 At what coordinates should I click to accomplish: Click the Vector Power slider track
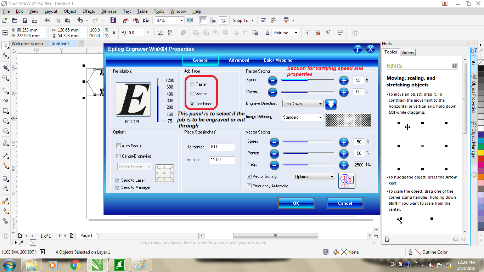click(x=309, y=153)
